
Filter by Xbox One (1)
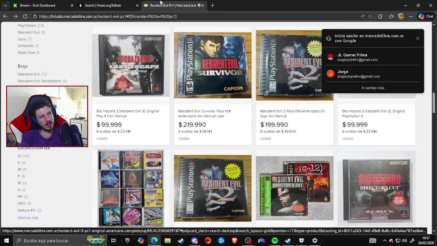point(29,53)
